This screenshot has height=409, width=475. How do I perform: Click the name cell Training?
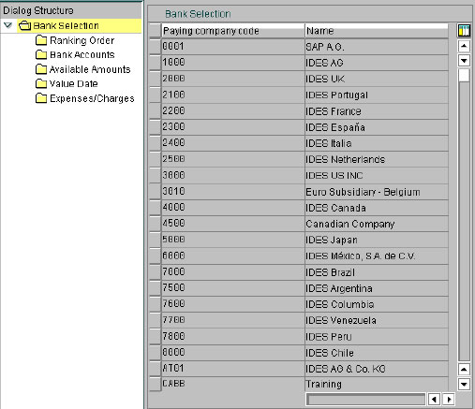[x=377, y=384]
